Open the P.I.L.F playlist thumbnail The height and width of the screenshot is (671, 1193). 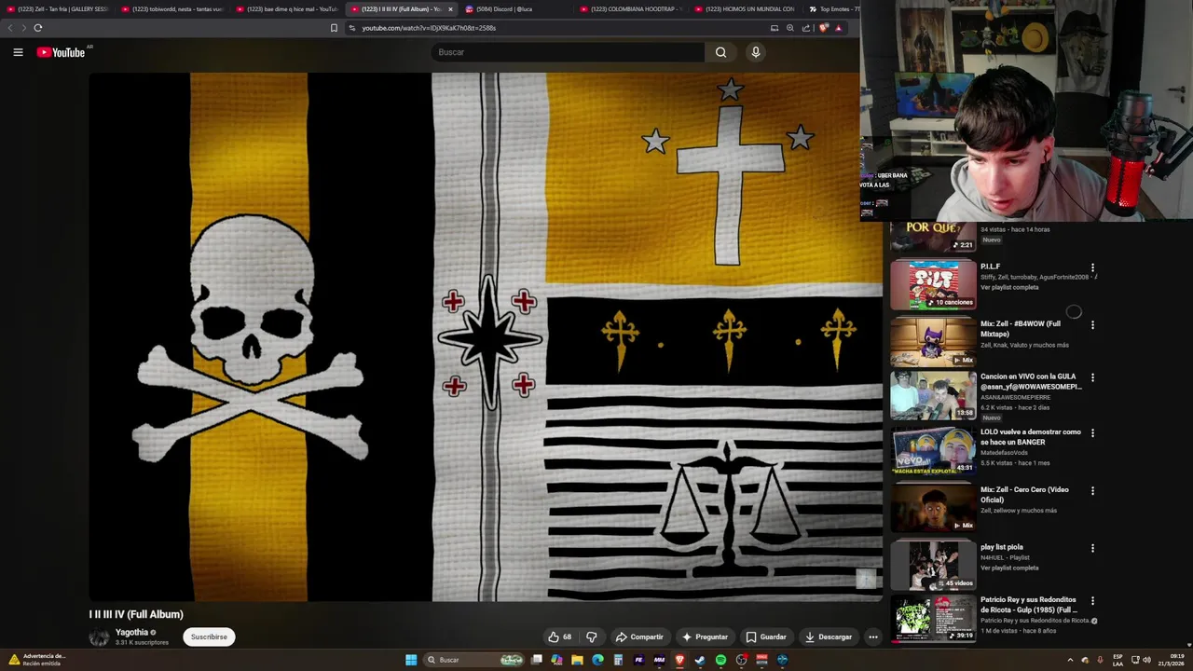point(933,284)
